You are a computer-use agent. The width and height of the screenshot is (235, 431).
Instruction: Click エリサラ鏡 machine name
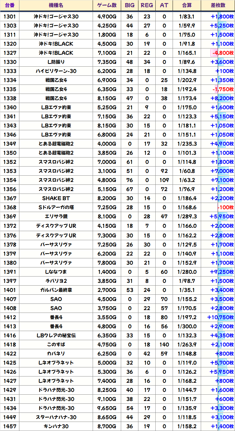coord(56,217)
